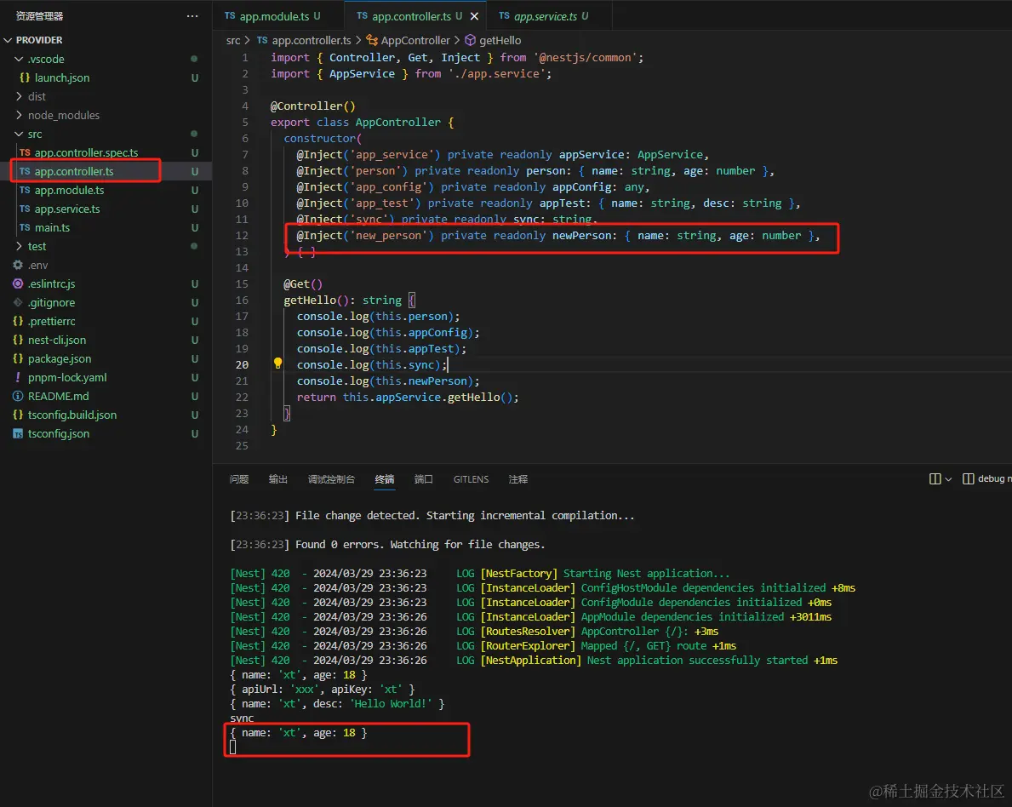Open the 注释 comments panel tab
Viewport: 1012px width, 807px height.
tap(518, 479)
